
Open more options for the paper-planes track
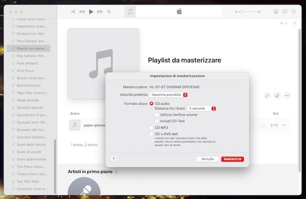[284, 125]
